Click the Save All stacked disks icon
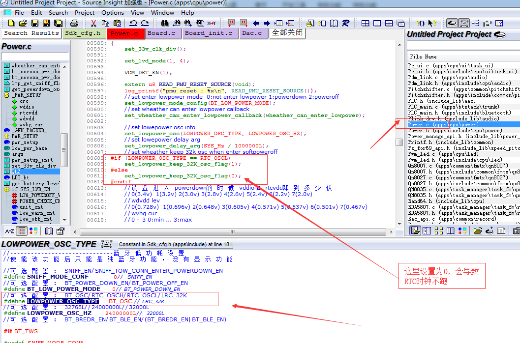Viewport: 520px width, 343px height. tap(59, 23)
